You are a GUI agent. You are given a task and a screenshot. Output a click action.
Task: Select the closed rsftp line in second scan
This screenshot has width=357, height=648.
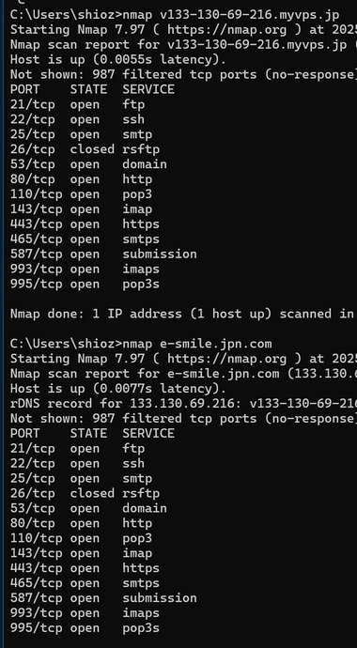[85, 493]
